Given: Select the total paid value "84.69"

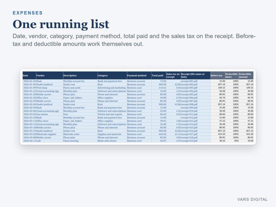Looking at the screenshot, I should pyautogui.click(x=159, y=114).
